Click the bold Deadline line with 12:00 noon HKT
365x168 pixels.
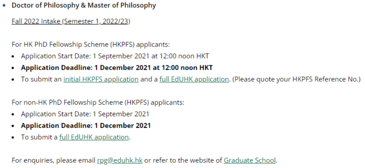117,67
